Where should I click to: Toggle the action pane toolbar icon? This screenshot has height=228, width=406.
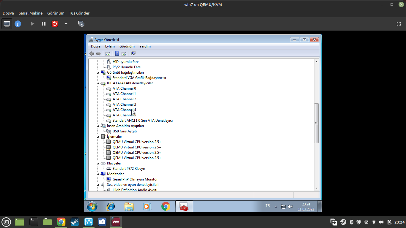pos(124,53)
